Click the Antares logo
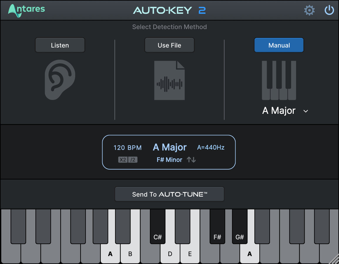The image size is (339, 264). point(26,10)
